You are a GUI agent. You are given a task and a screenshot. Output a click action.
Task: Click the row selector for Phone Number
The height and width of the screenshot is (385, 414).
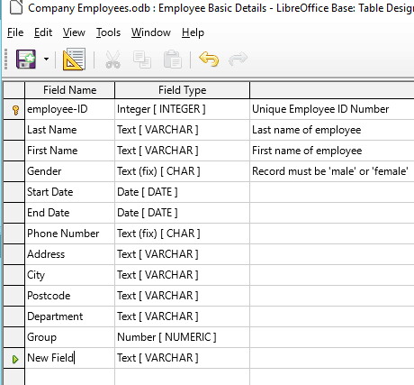click(13, 234)
